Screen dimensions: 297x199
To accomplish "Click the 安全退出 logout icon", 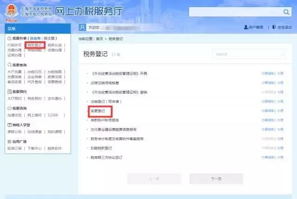I will coord(274,27).
